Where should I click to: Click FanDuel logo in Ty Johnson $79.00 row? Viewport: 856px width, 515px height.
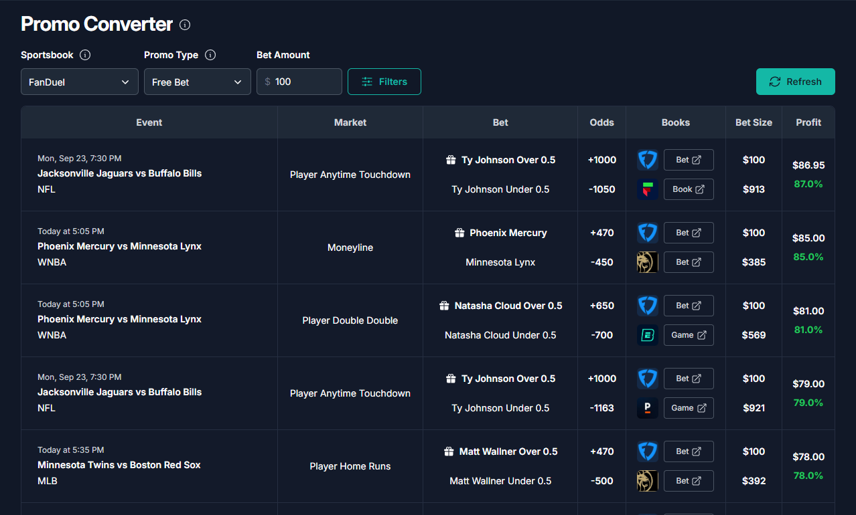pyautogui.click(x=648, y=379)
